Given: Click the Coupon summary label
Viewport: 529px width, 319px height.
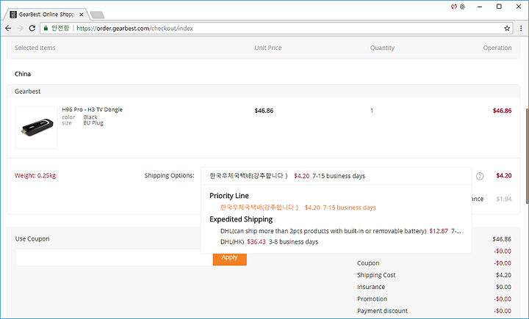Looking at the screenshot, I should click(x=368, y=263).
